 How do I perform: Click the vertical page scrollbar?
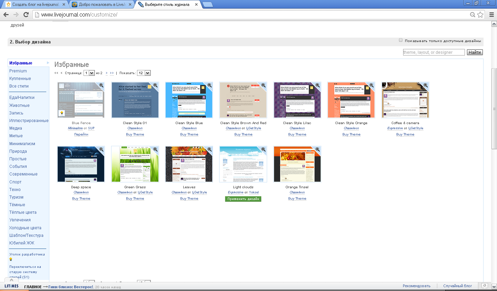point(494,109)
